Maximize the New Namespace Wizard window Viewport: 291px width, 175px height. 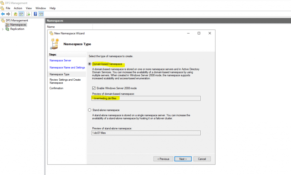[199, 33]
